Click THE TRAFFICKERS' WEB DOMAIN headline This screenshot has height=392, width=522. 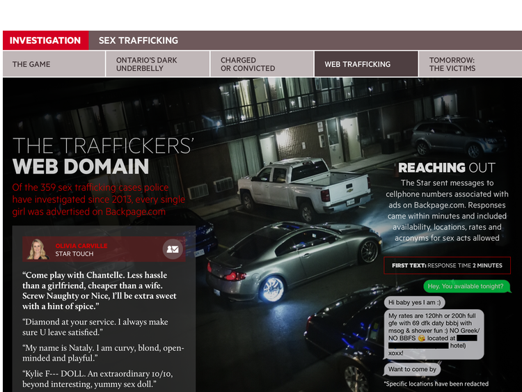point(103,156)
